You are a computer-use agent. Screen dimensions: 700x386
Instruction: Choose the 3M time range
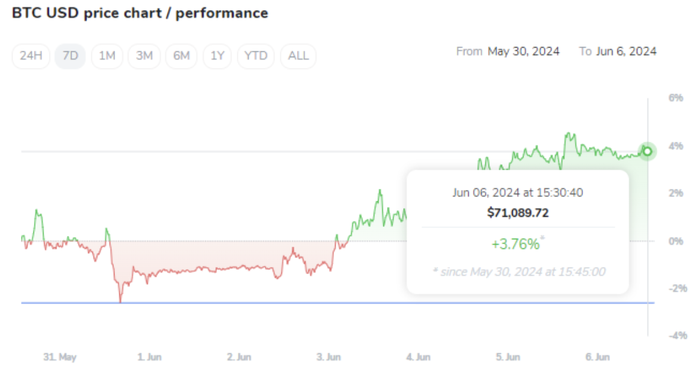[144, 56]
